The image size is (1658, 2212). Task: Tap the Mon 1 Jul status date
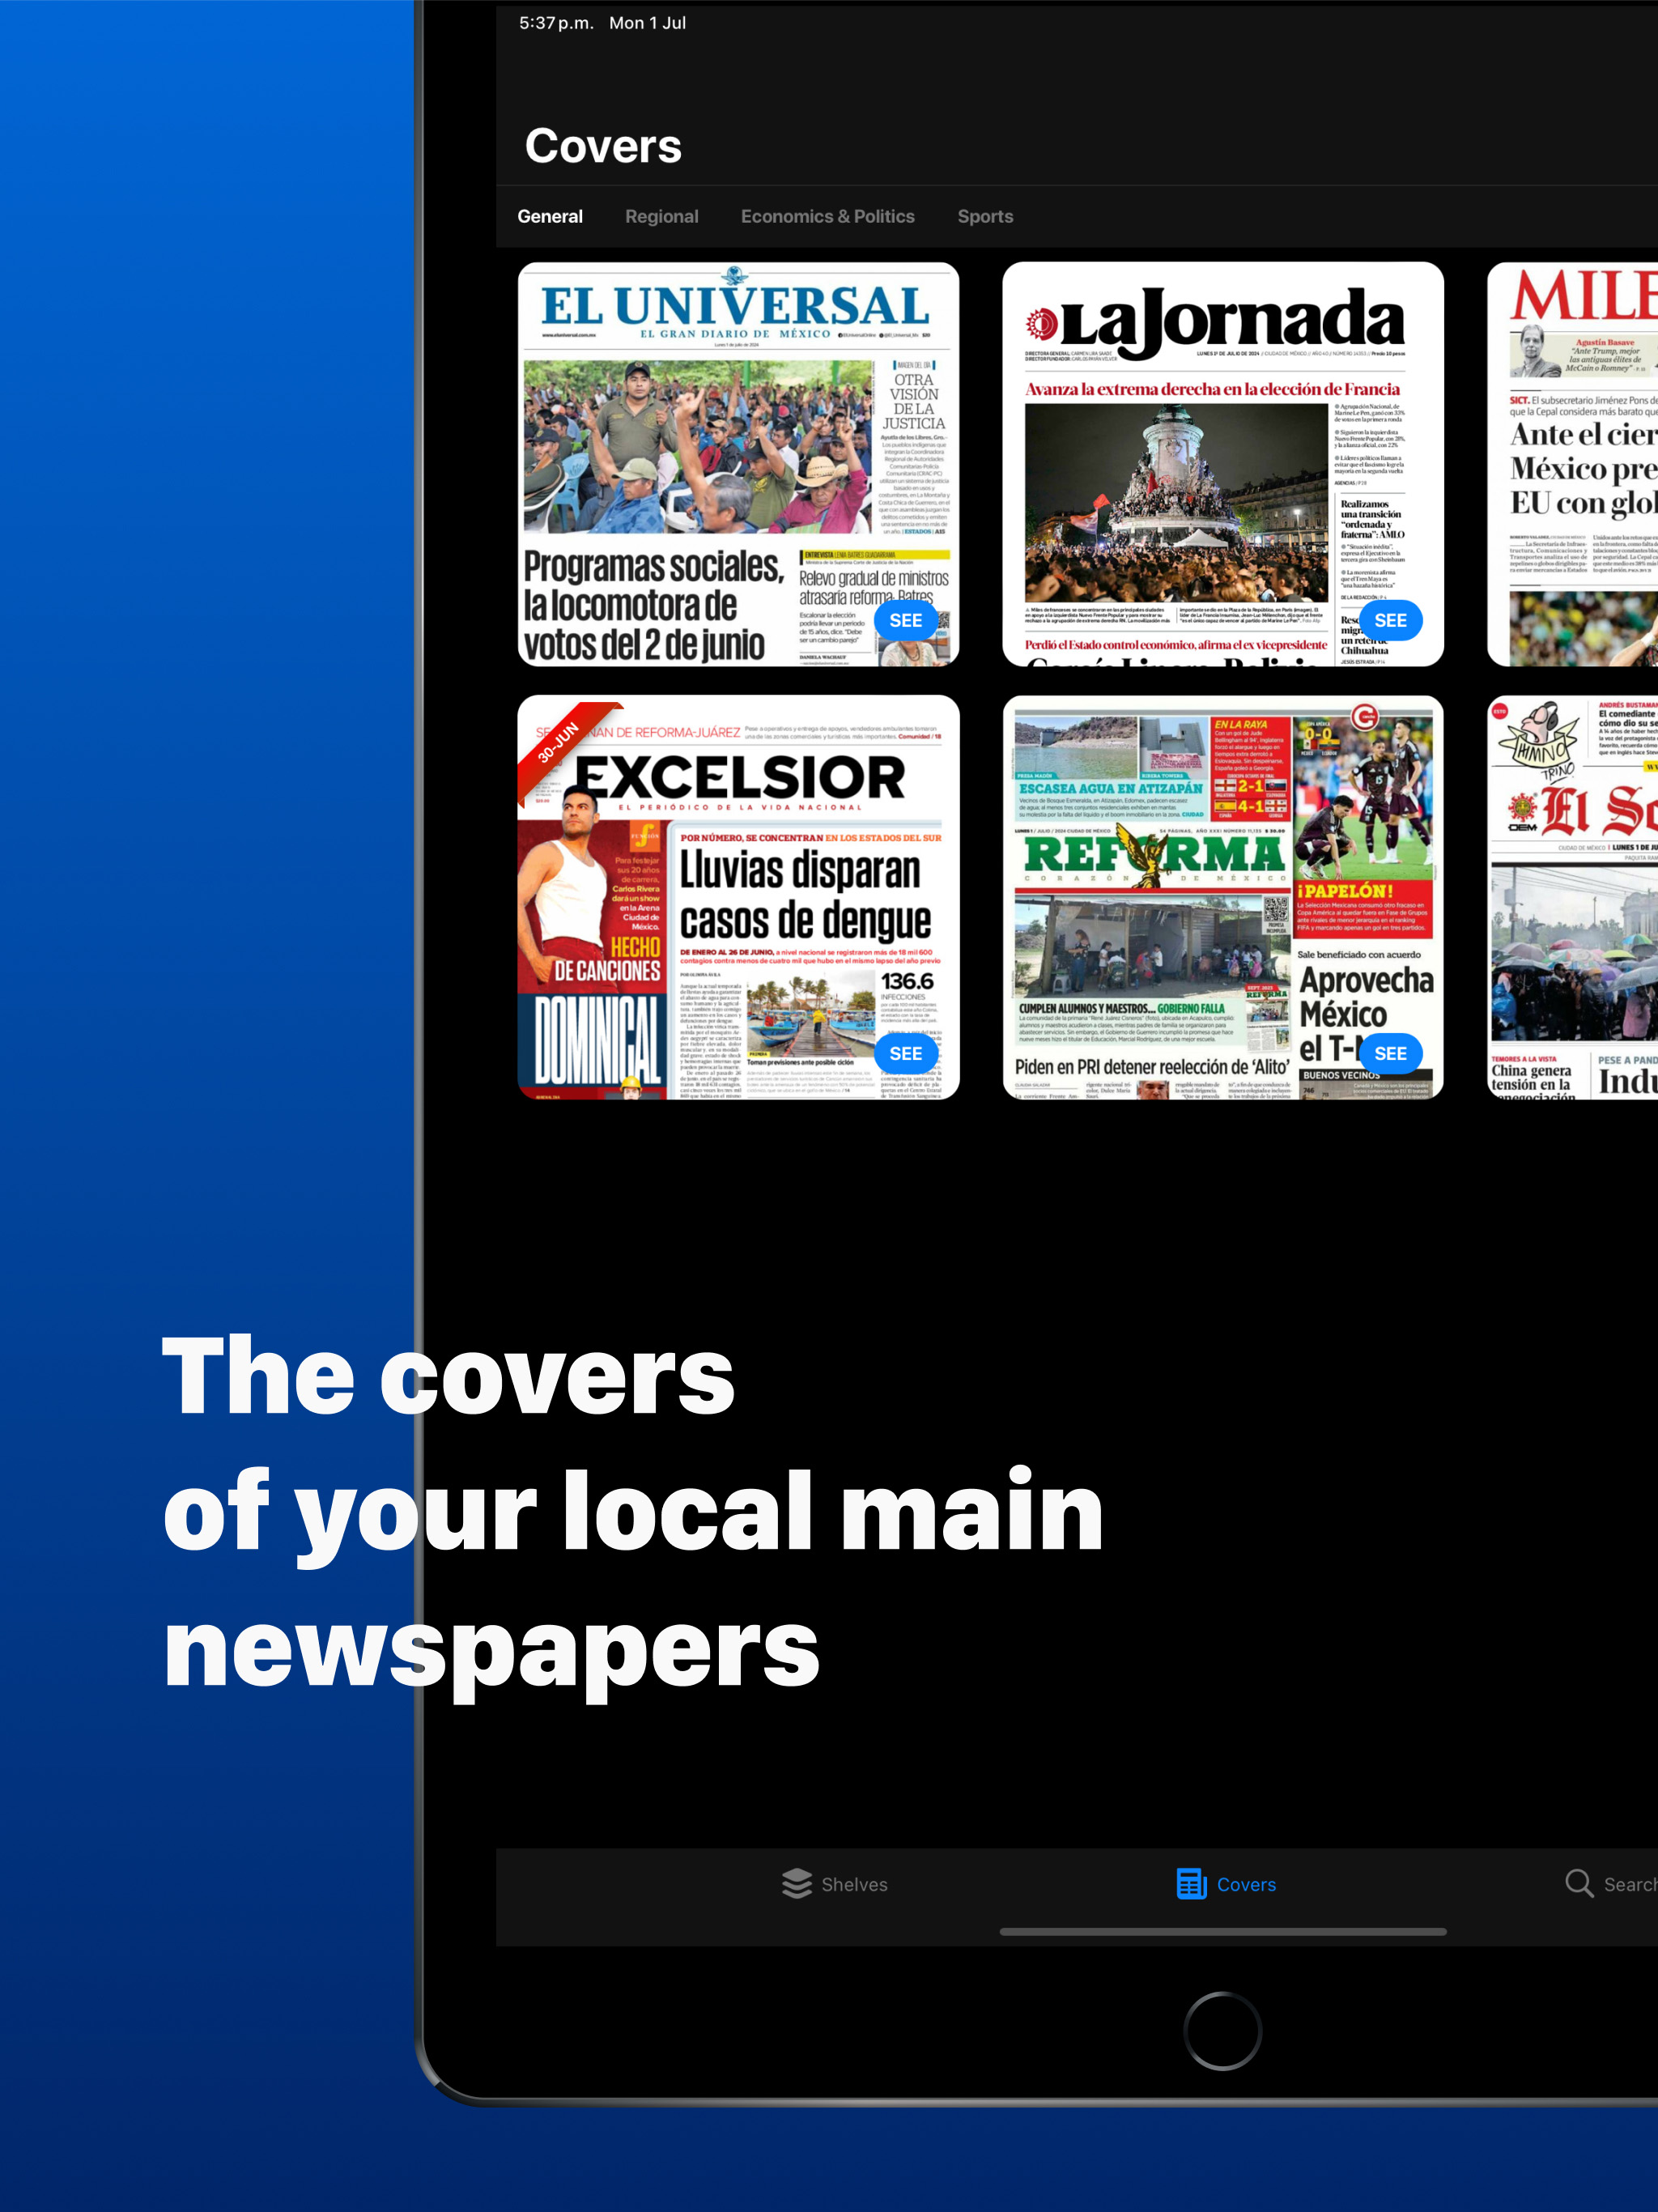coord(648,23)
